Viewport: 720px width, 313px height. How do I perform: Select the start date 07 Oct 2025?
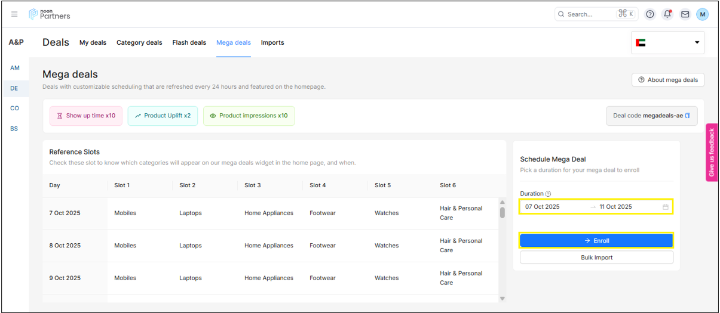[543, 207]
